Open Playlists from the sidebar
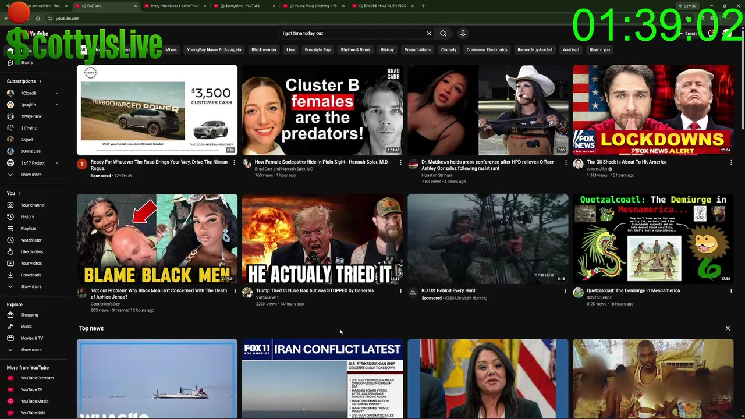Viewport: 745px width, 419px height. click(28, 228)
